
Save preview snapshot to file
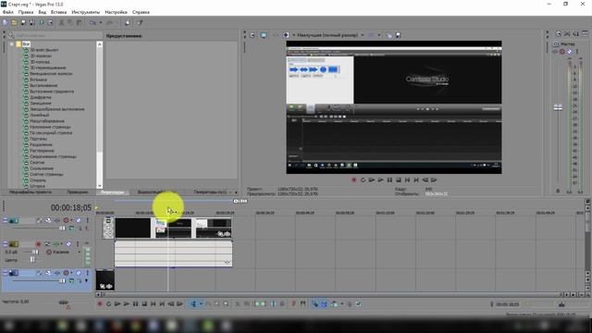point(398,35)
